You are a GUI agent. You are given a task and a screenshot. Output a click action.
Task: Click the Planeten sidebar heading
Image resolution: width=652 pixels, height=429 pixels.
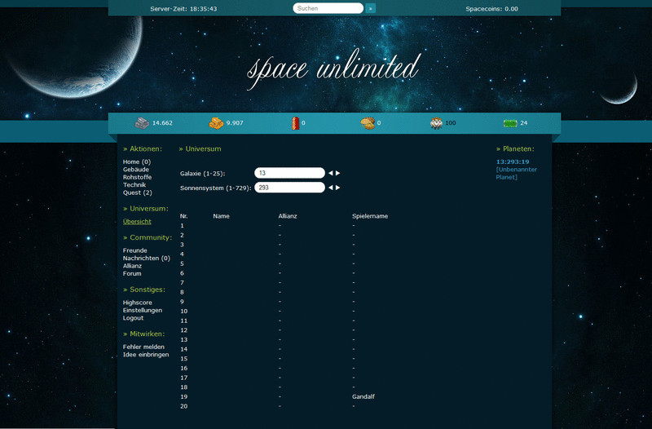click(515, 149)
